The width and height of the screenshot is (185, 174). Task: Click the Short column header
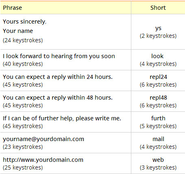(x=158, y=8)
